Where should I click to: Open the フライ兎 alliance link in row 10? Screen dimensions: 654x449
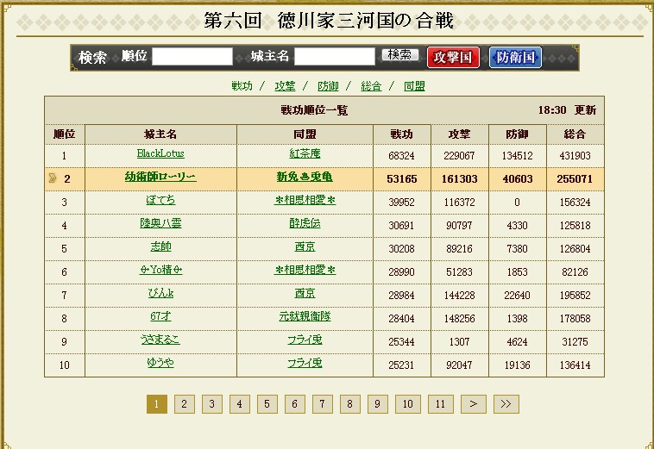[x=305, y=363]
